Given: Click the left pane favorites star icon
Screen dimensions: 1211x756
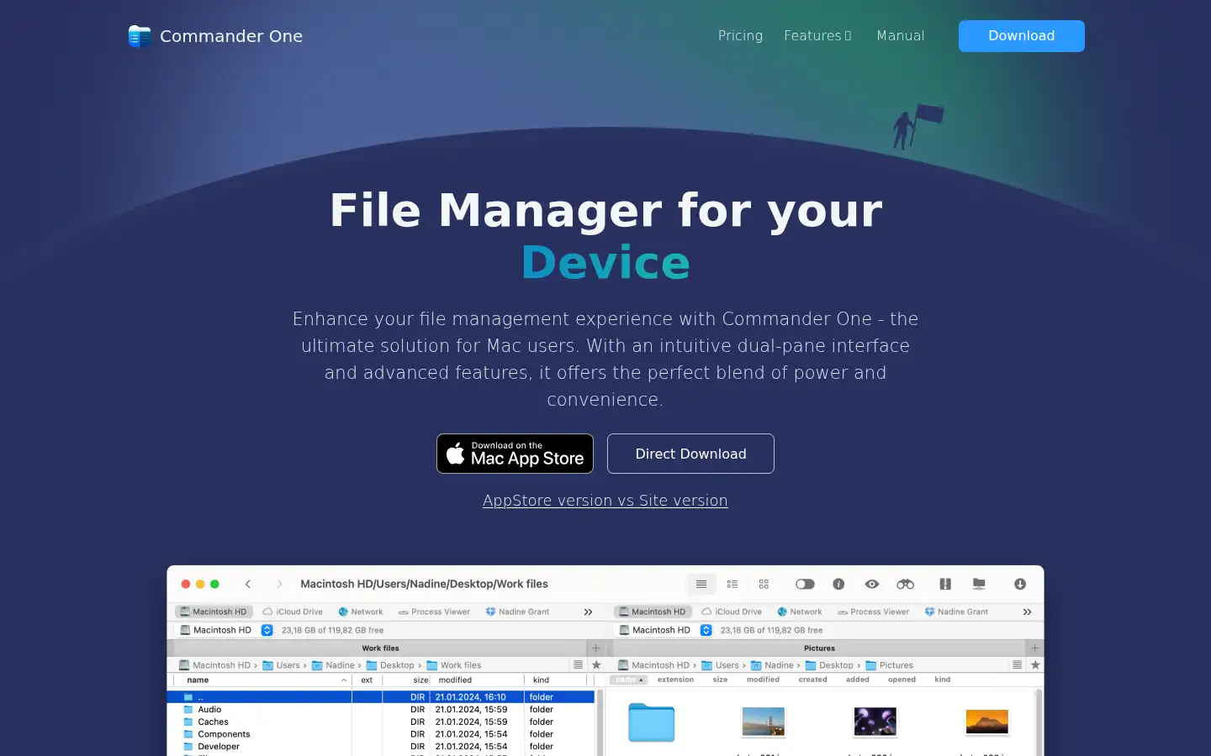Looking at the screenshot, I should pyautogui.click(x=596, y=664).
